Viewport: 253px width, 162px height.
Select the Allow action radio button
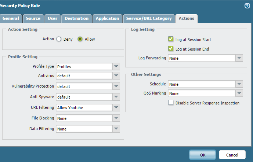pos(80,39)
